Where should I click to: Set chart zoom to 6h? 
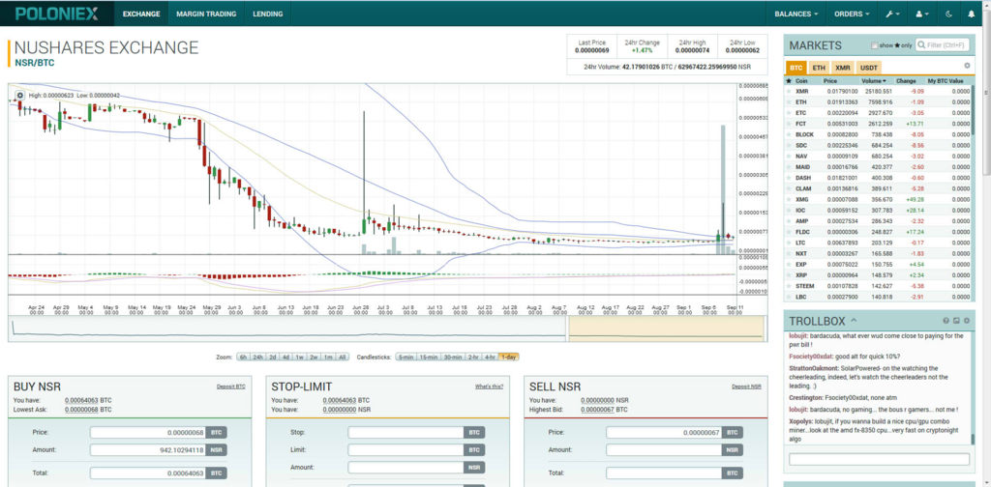point(243,358)
